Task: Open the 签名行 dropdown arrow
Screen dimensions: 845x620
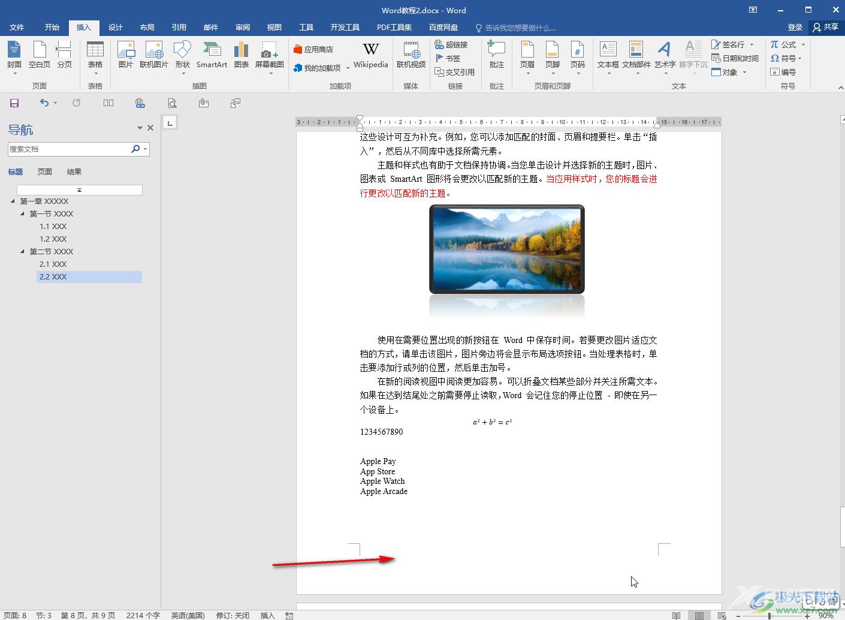Action: [x=752, y=44]
